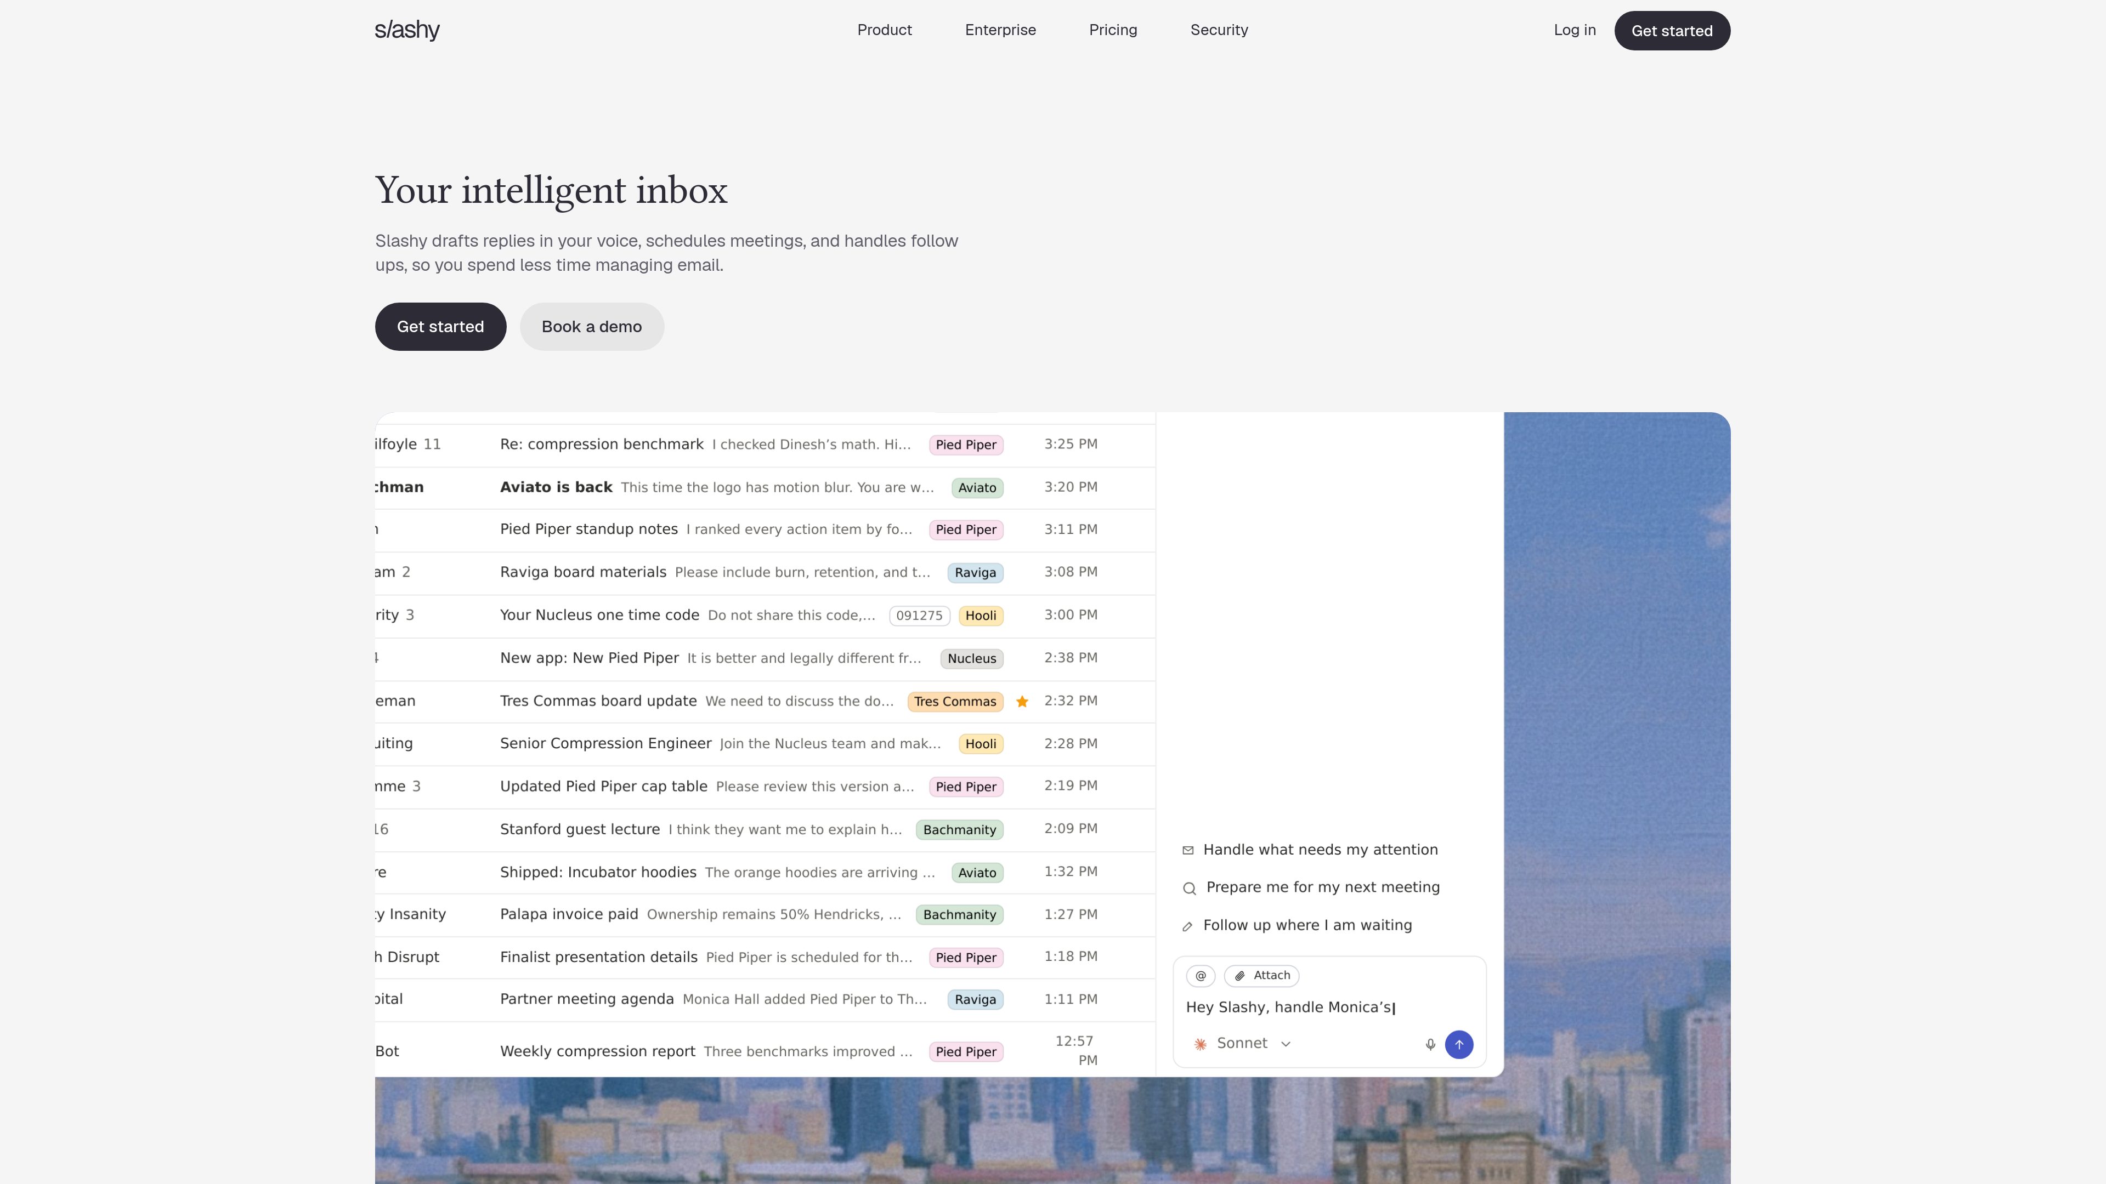Open the Stanford guest lecture email
2106x1184 pixels.
point(765,830)
